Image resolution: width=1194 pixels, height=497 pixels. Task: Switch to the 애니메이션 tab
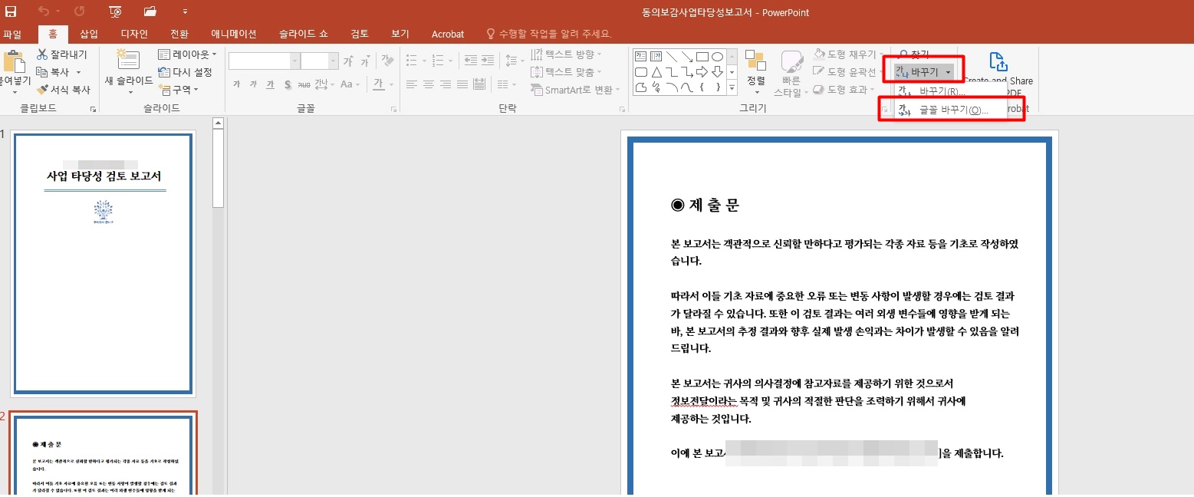click(x=234, y=34)
